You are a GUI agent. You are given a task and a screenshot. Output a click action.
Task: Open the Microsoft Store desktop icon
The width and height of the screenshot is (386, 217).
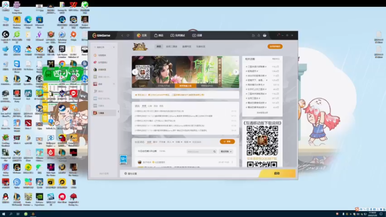[x=40, y=21]
